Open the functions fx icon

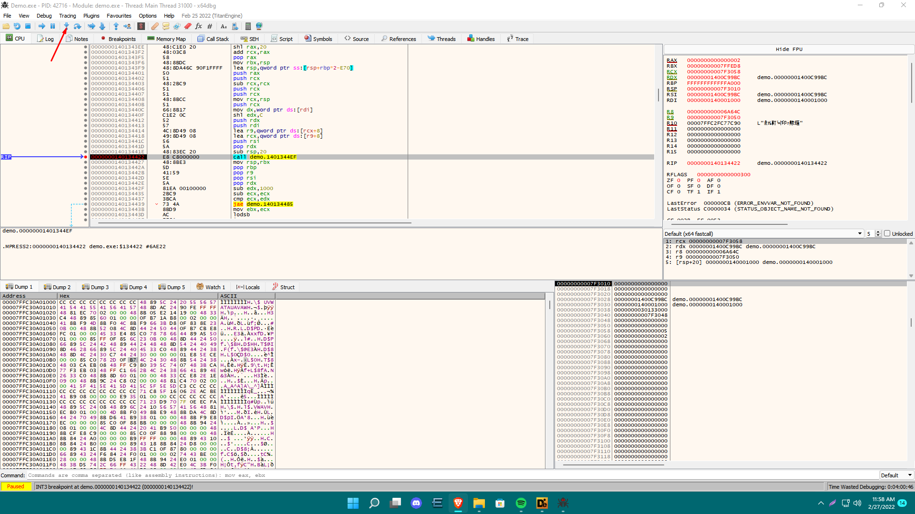[199, 26]
